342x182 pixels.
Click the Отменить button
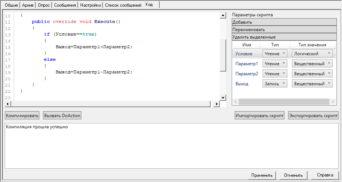(x=293, y=175)
